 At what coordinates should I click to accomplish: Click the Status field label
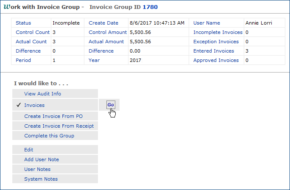(x=23, y=23)
